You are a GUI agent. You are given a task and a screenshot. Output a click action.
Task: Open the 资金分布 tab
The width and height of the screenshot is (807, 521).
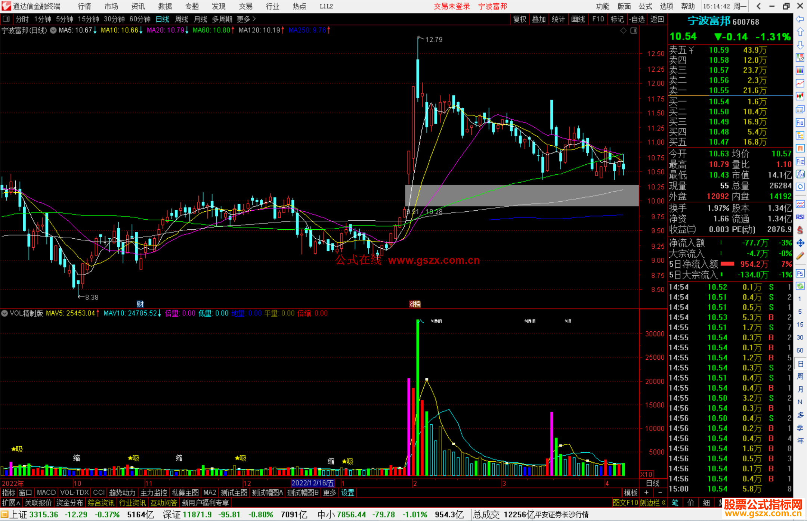pos(69,503)
